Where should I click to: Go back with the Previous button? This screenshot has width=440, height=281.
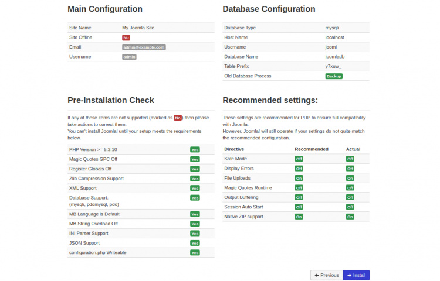click(x=326, y=275)
